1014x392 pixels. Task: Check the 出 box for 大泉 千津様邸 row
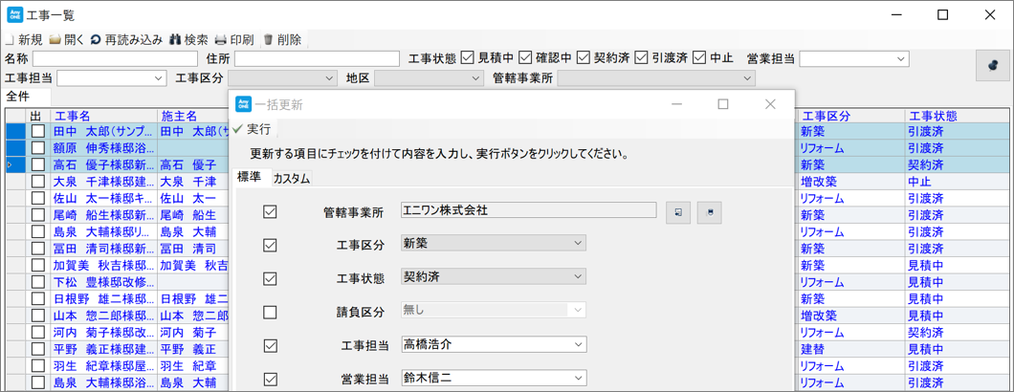pyautogui.click(x=38, y=182)
